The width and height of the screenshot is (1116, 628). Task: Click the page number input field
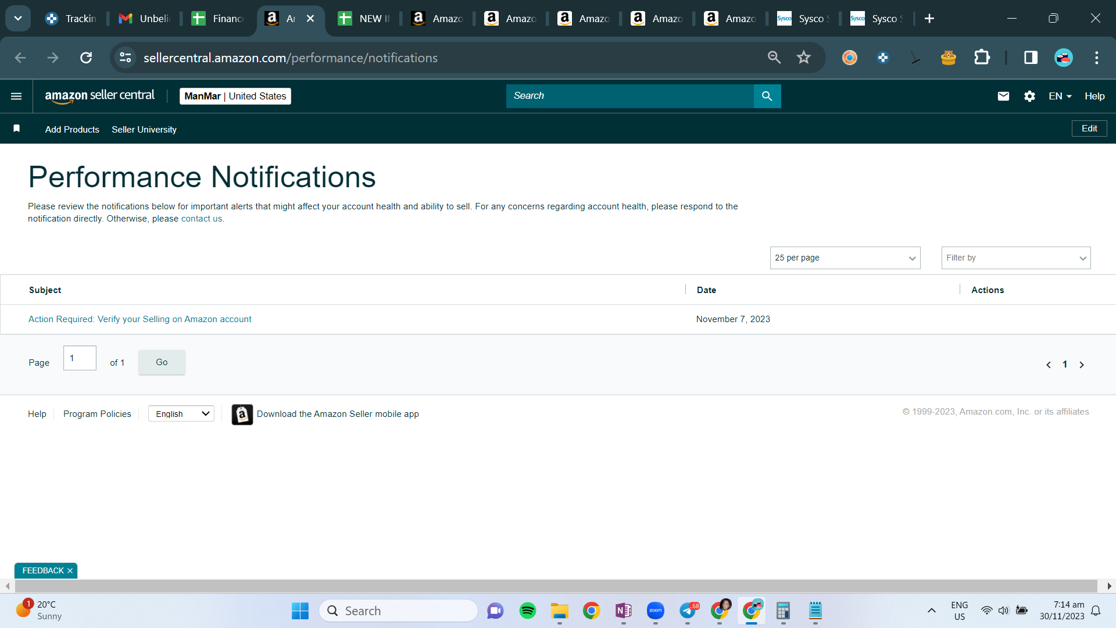(80, 358)
